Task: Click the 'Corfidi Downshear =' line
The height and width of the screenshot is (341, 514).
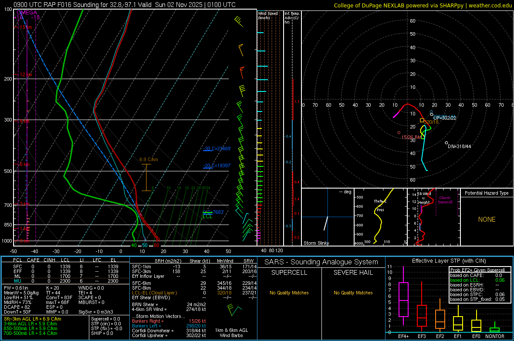Action: click(169, 331)
